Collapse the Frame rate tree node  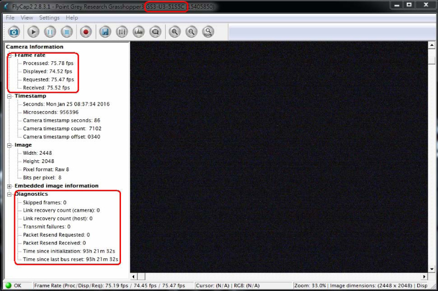click(x=9, y=55)
